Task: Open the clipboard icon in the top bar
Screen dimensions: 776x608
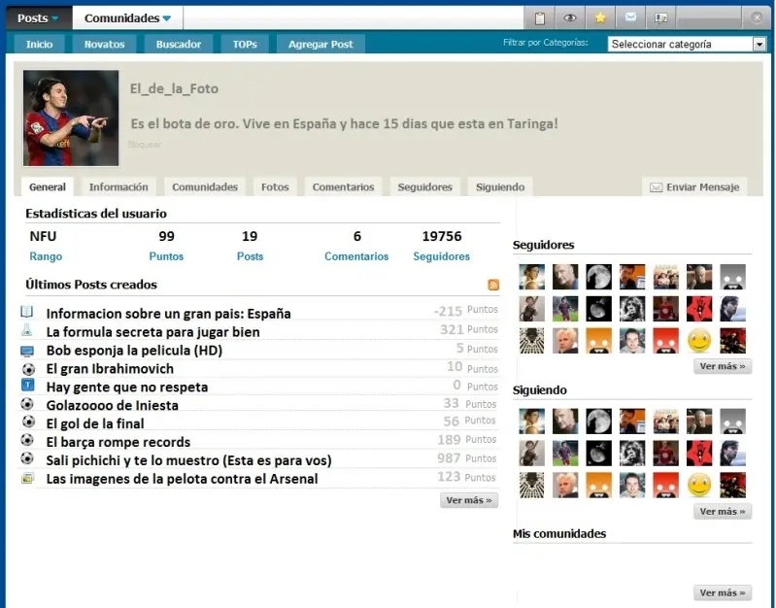Action: coord(539,18)
